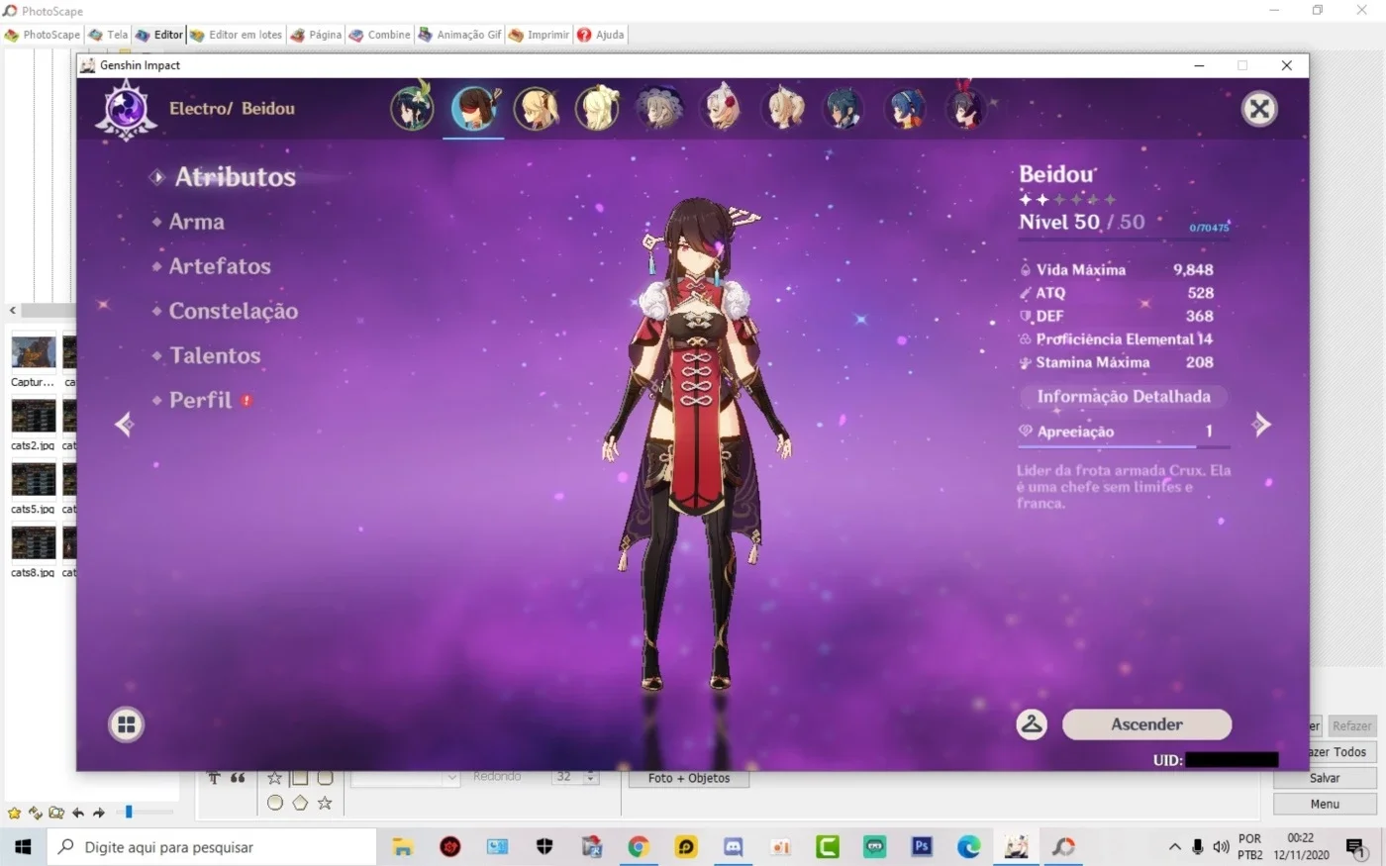Click the right arrow icon in PhotoScape
The image size is (1386, 866).
[98, 813]
